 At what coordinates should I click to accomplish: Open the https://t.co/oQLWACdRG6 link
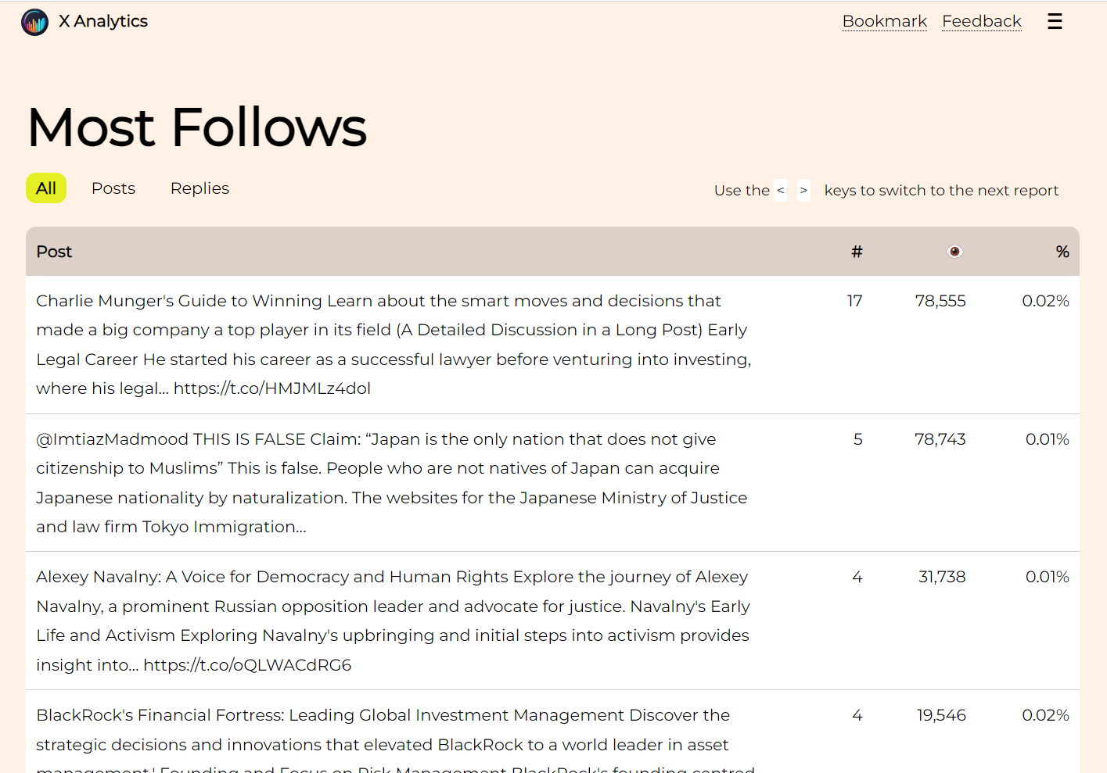click(247, 665)
